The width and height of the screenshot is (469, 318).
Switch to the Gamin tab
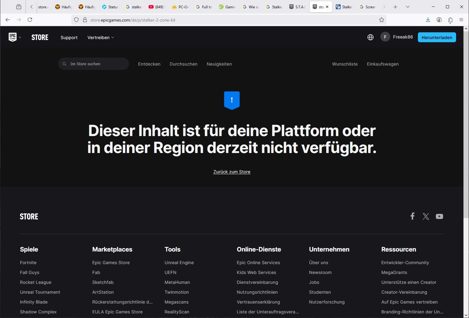tap(227, 7)
